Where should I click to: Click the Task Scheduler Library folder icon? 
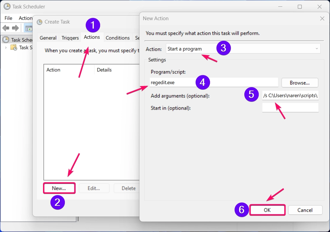pos(14,48)
